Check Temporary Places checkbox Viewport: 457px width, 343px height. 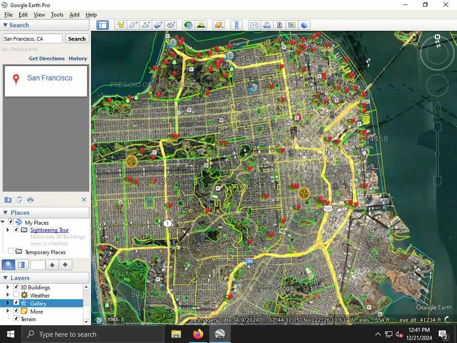tap(11, 251)
